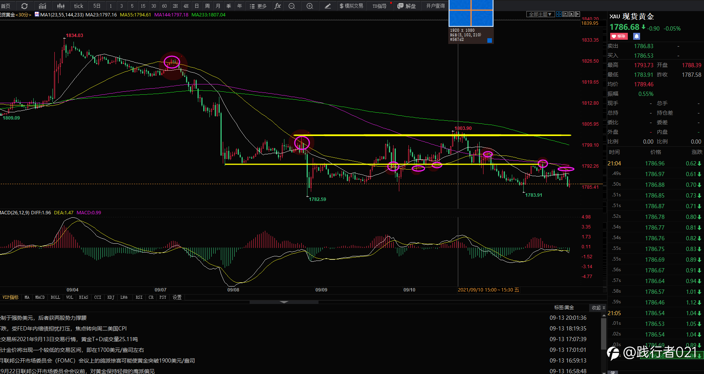Select the 月 monthly period
The image size is (704, 374).
pyautogui.click(x=218, y=6)
